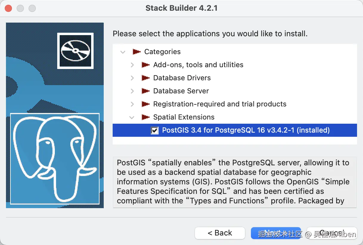Expand Registration-required and trial products
This screenshot has height=245, width=363.
coord(132,104)
